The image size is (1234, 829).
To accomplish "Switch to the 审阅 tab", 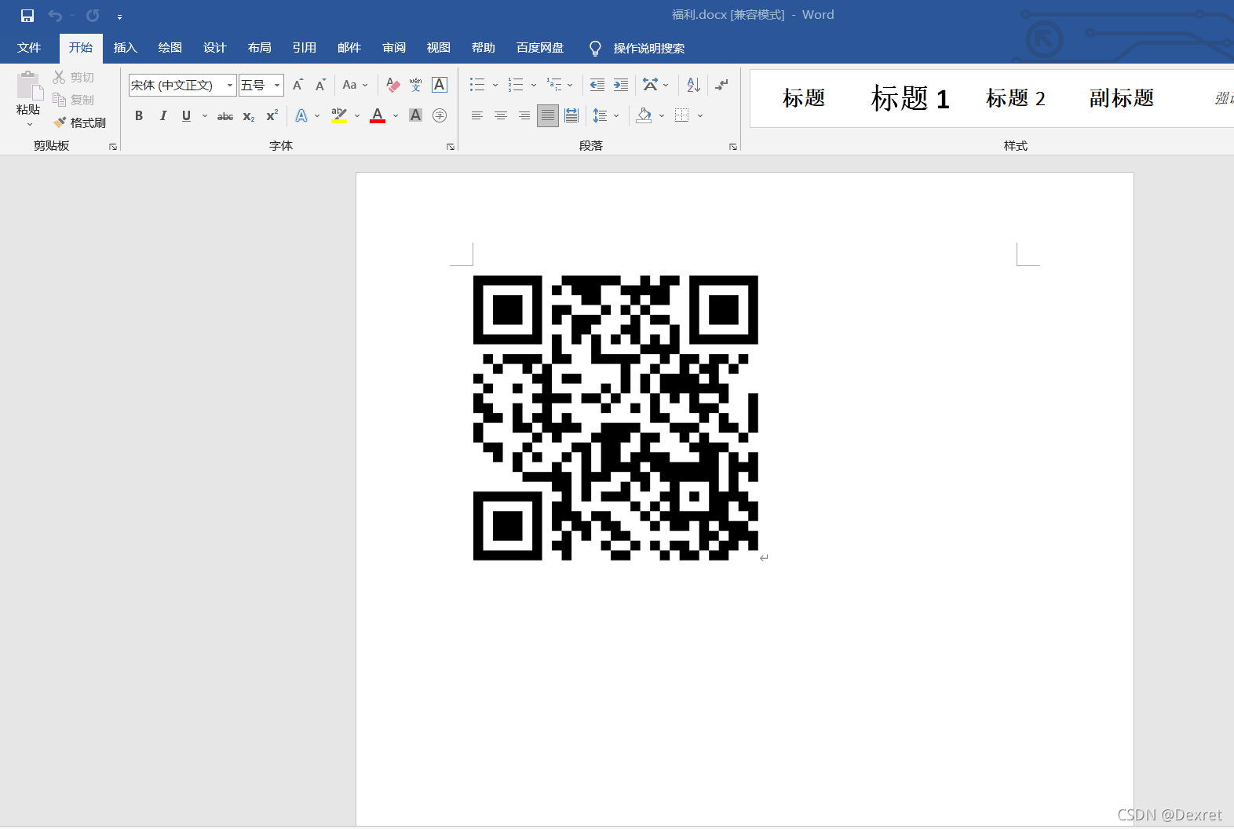I will [x=394, y=48].
